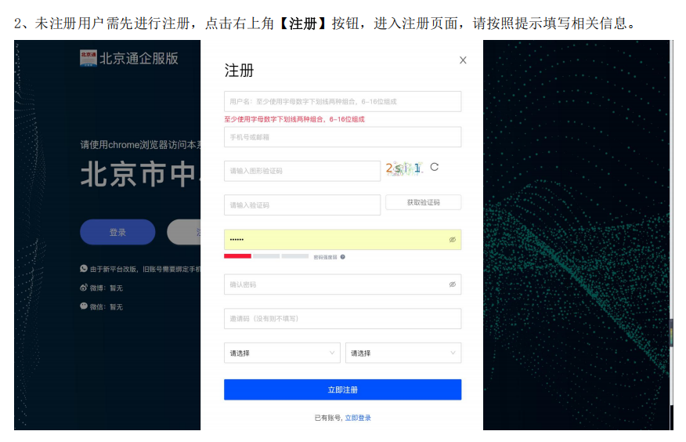Click the red username validation message
Screen dimensions: 686x442
(x=294, y=119)
